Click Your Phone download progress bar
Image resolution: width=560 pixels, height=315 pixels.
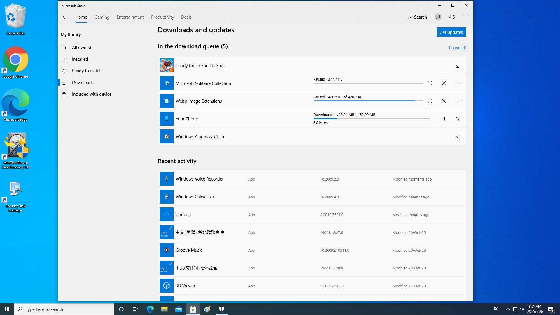[372, 119]
